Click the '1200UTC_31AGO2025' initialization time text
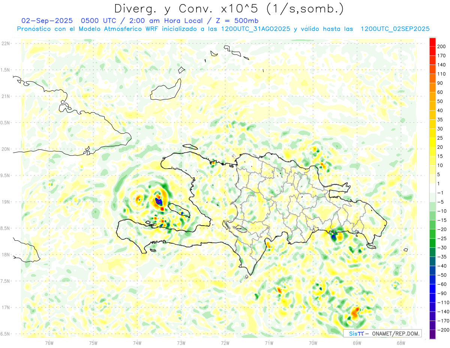The height and width of the screenshot is (348, 450). [256, 29]
